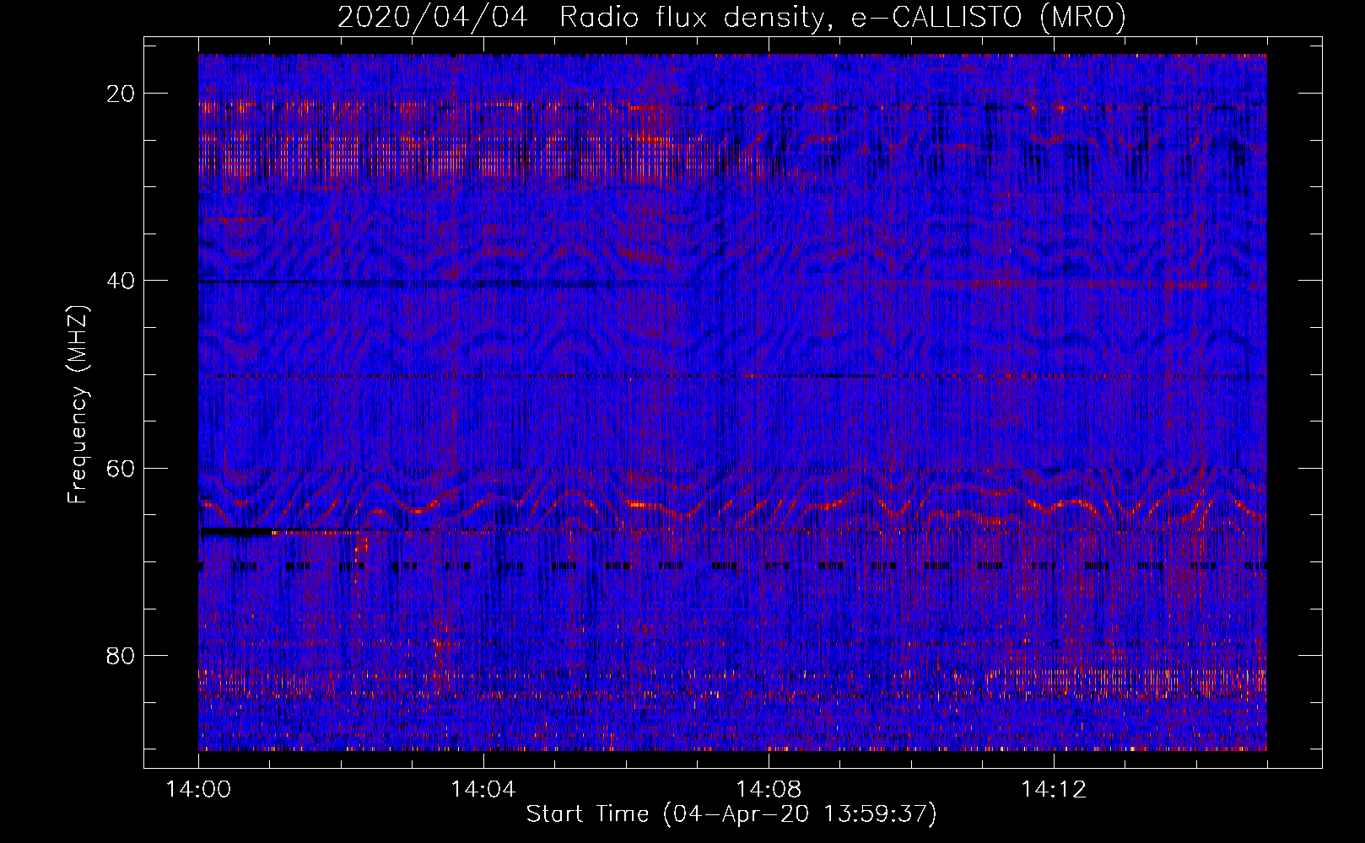Click the plot title text e-CALLISTO (MRO)
Image resolution: width=1365 pixels, height=843 pixels.
(988, 17)
